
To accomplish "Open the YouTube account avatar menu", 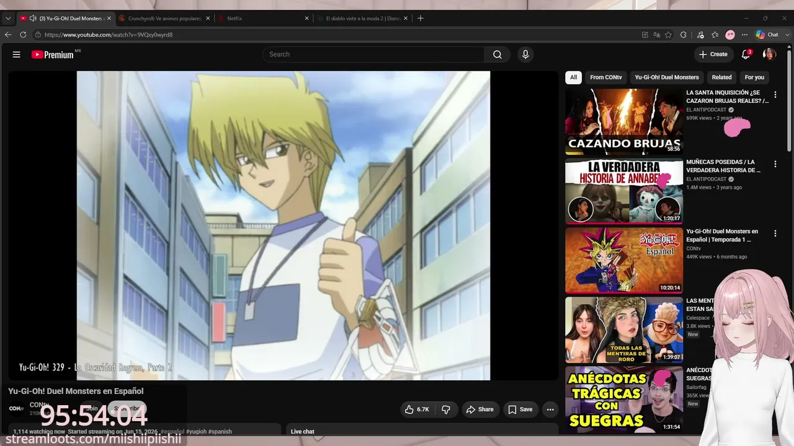I will [x=769, y=55].
